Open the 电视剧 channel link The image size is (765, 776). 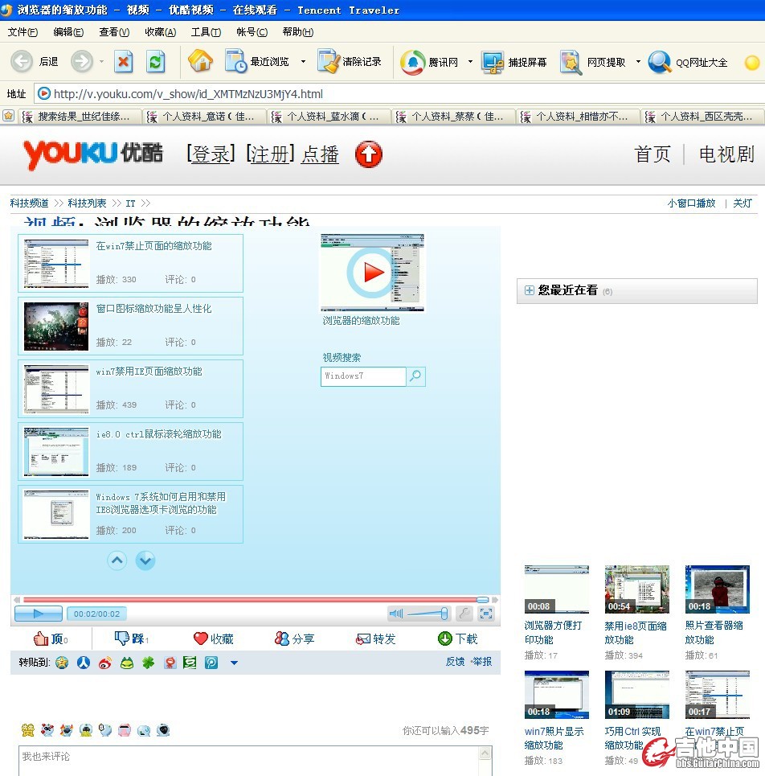click(x=726, y=154)
